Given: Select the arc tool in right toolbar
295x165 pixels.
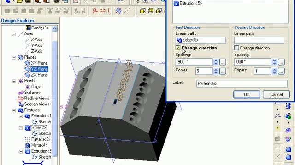Looking at the screenshot, I should click(x=277, y=115).
